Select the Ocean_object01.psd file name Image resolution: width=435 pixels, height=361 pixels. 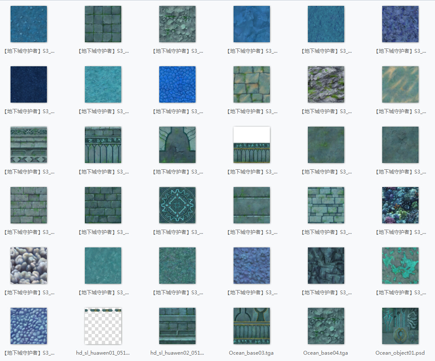tap(400, 353)
